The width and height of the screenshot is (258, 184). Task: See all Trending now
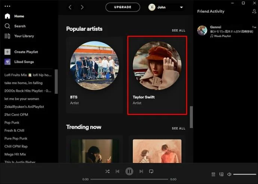tap(178, 128)
